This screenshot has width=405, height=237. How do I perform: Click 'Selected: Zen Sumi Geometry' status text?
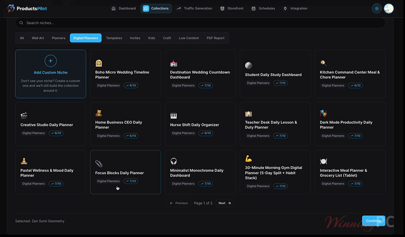[x=40, y=221]
